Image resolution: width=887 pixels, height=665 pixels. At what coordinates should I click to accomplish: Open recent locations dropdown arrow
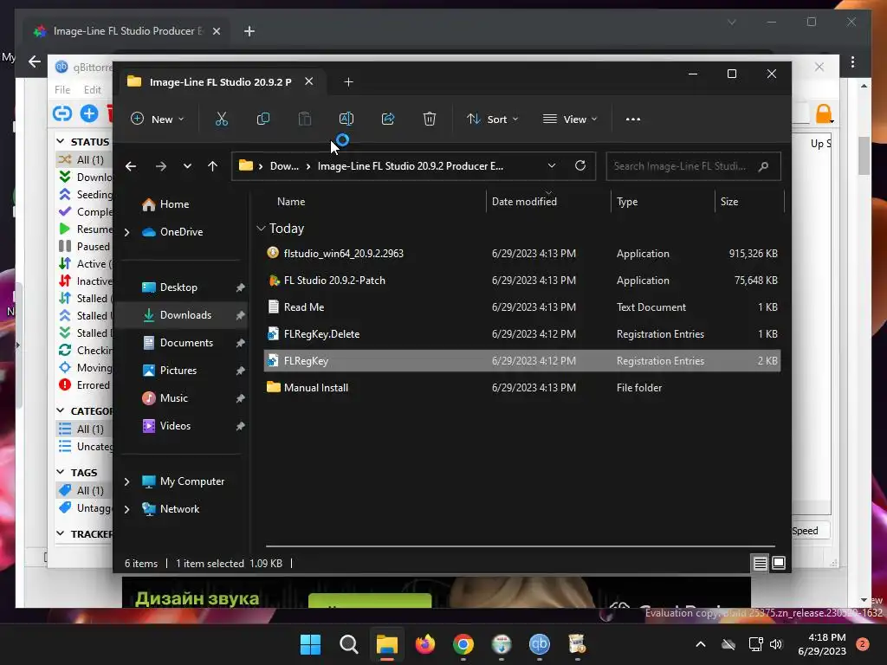click(x=187, y=166)
